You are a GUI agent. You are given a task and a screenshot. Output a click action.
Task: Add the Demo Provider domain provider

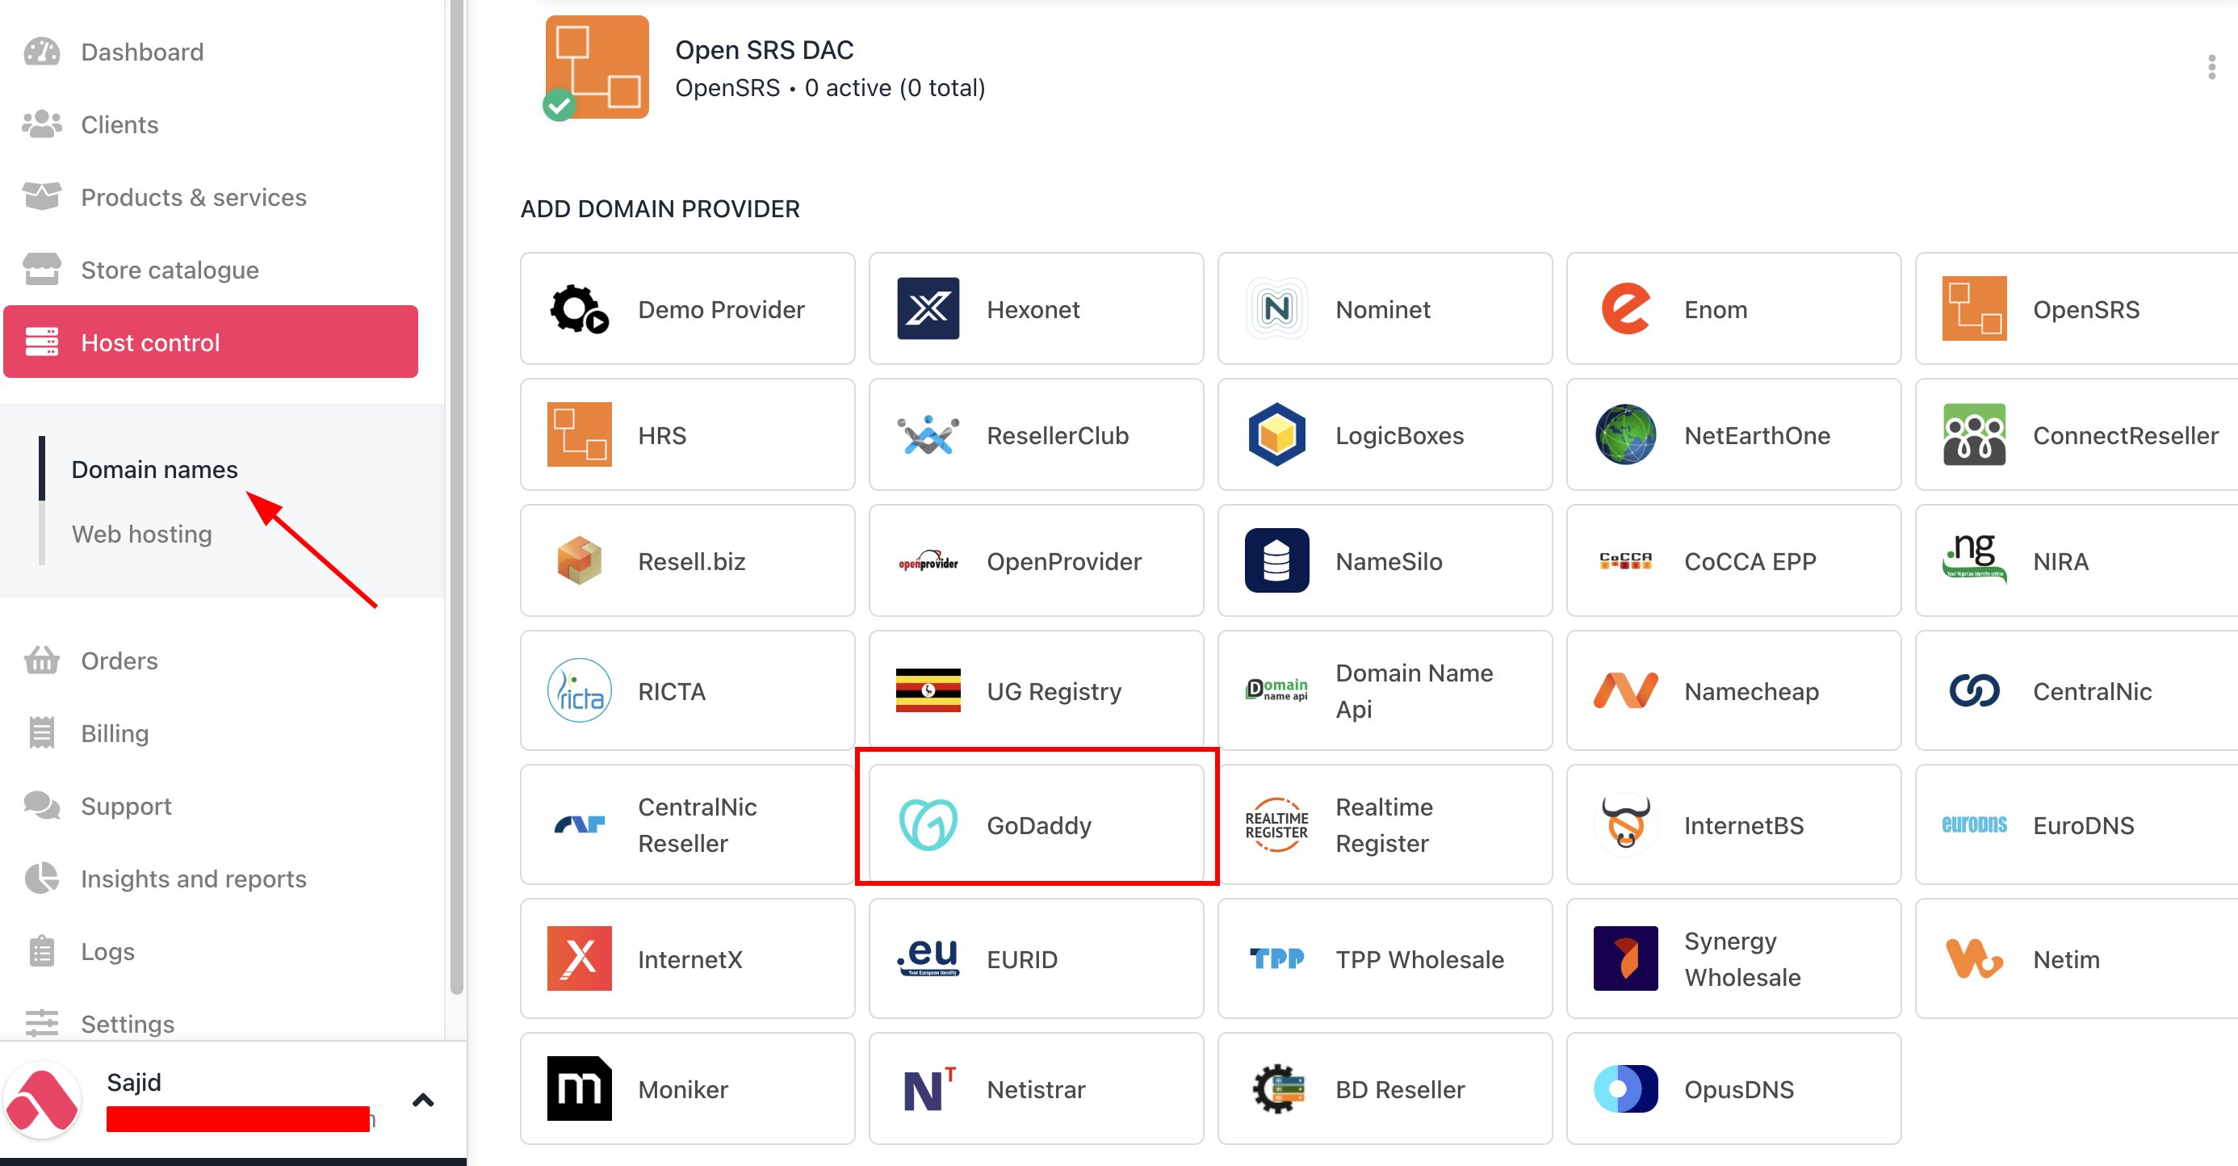click(x=687, y=309)
